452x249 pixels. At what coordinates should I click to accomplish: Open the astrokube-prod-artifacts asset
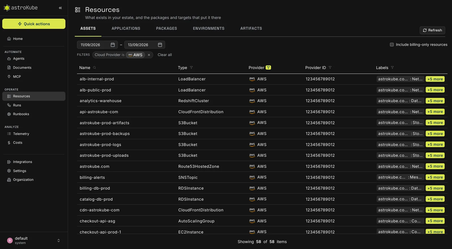[x=105, y=123]
